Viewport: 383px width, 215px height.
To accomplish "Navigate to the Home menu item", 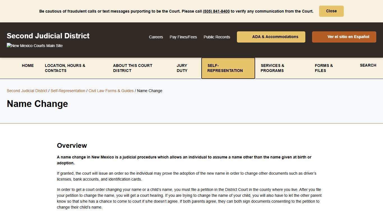I will point(28,66).
